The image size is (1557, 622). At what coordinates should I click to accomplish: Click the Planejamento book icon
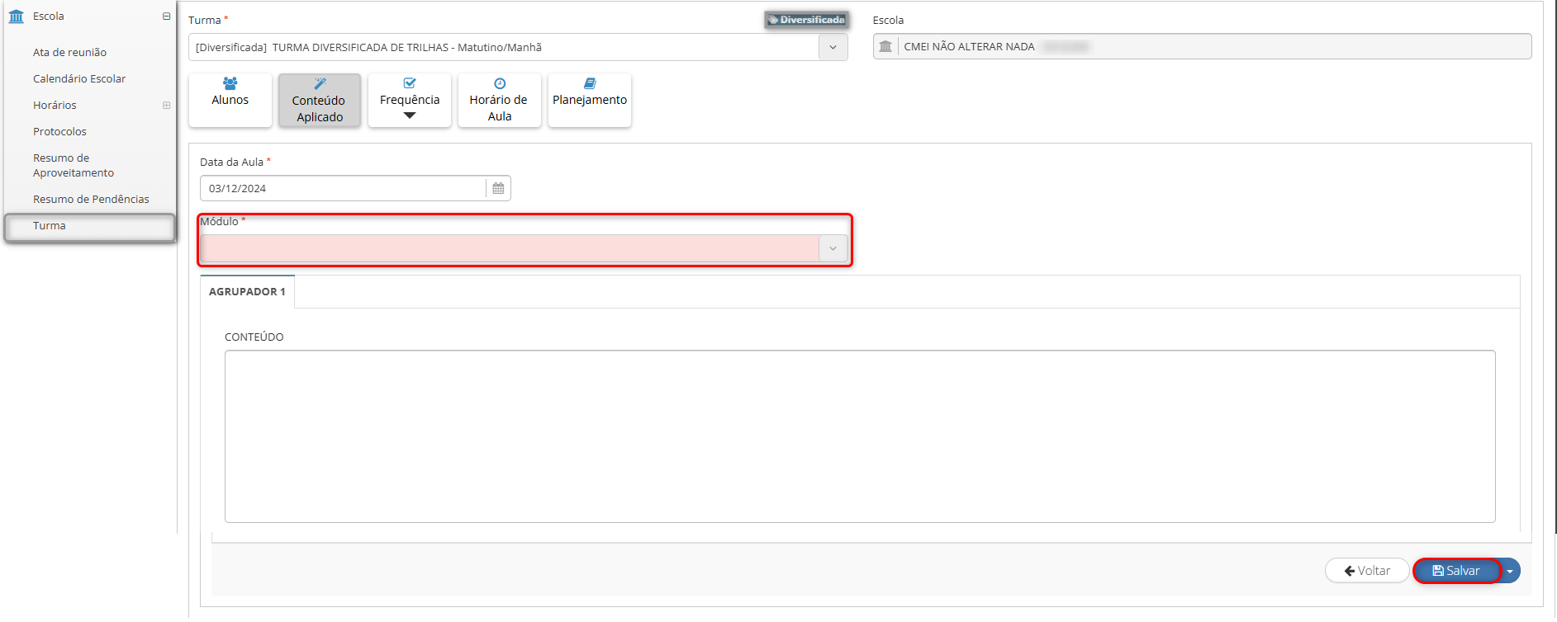pos(590,83)
